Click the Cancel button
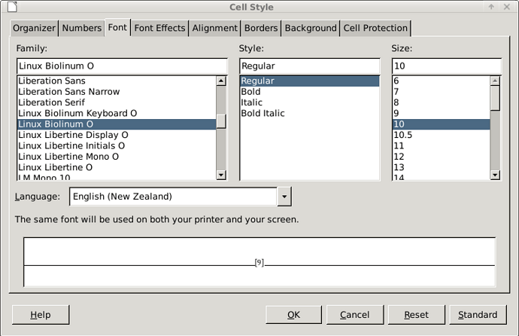The image size is (519, 336). click(354, 315)
